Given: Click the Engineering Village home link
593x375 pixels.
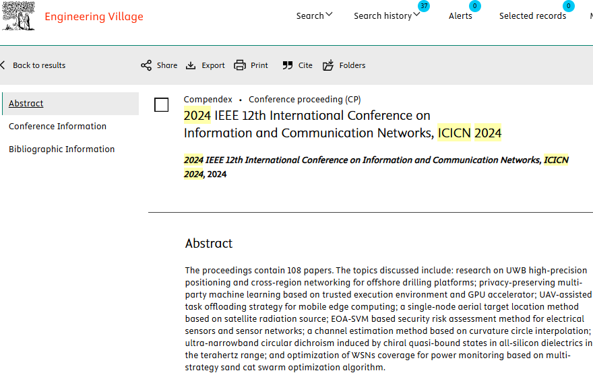Looking at the screenshot, I should click(x=94, y=17).
